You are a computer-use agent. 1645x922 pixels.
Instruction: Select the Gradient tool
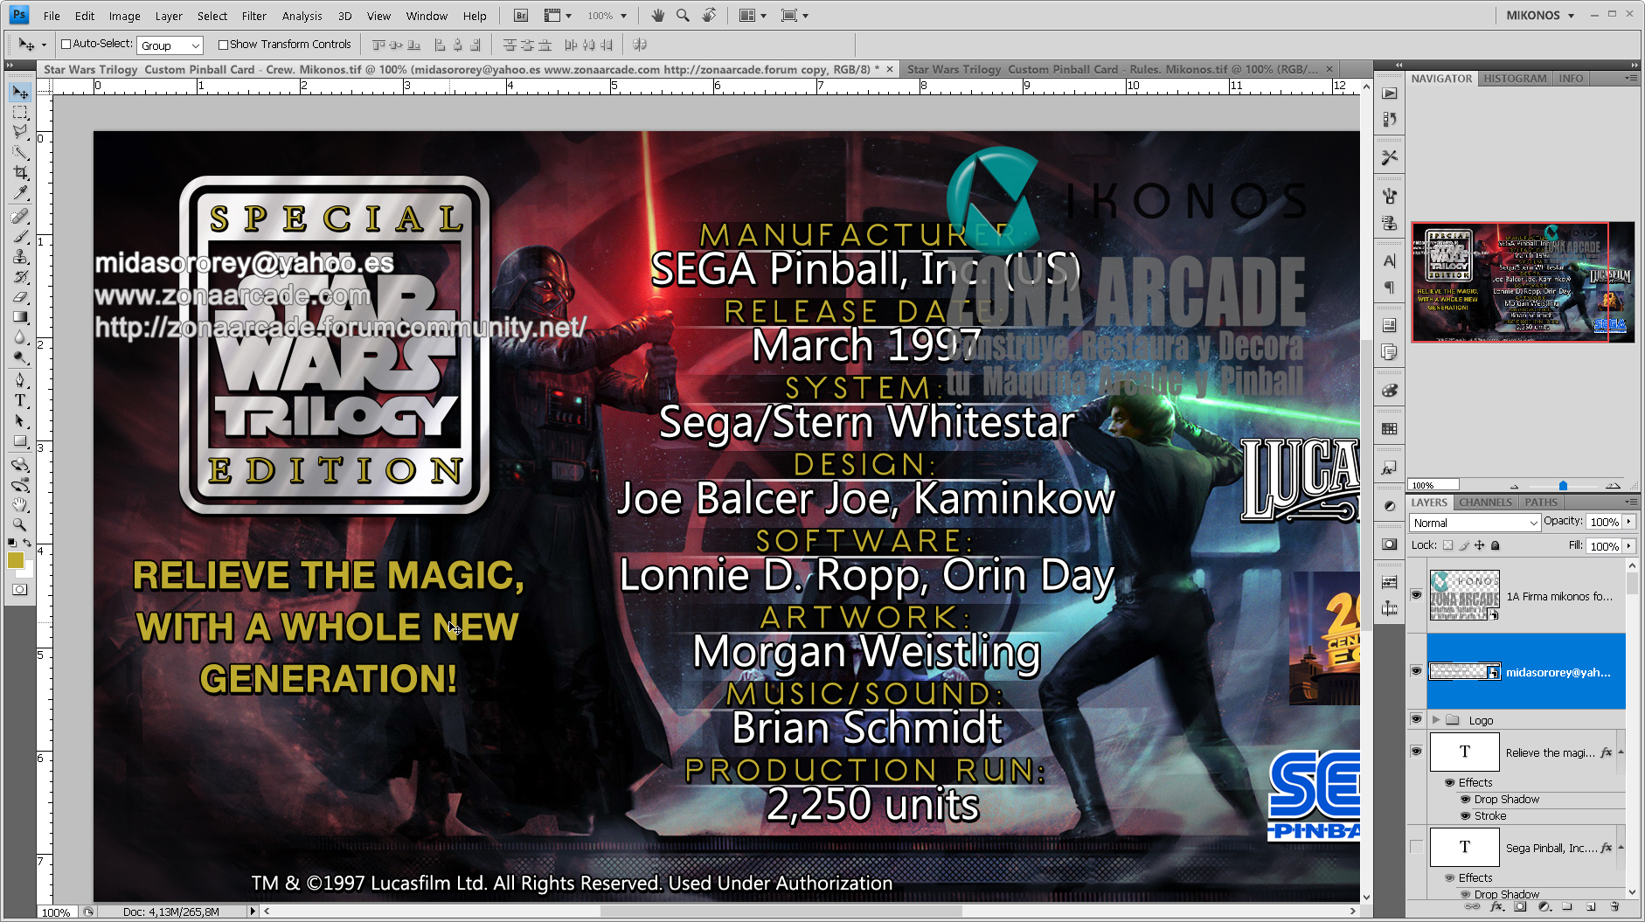20,316
